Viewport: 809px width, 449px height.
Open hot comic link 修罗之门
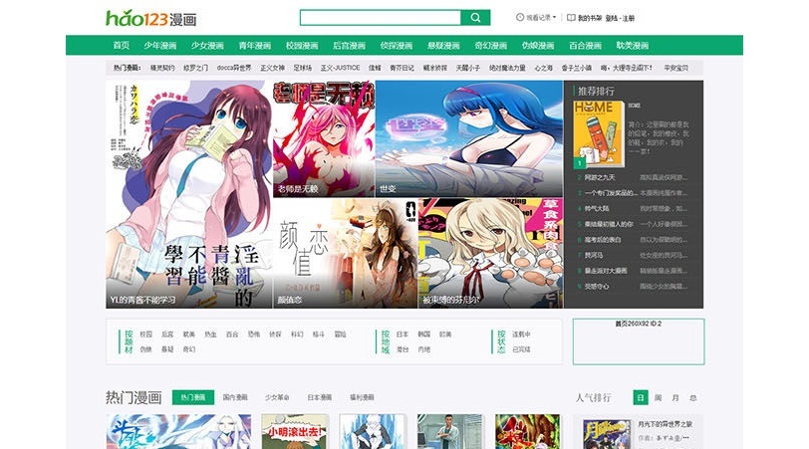pos(195,68)
